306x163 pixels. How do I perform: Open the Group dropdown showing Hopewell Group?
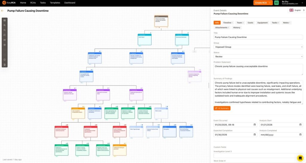(258, 47)
